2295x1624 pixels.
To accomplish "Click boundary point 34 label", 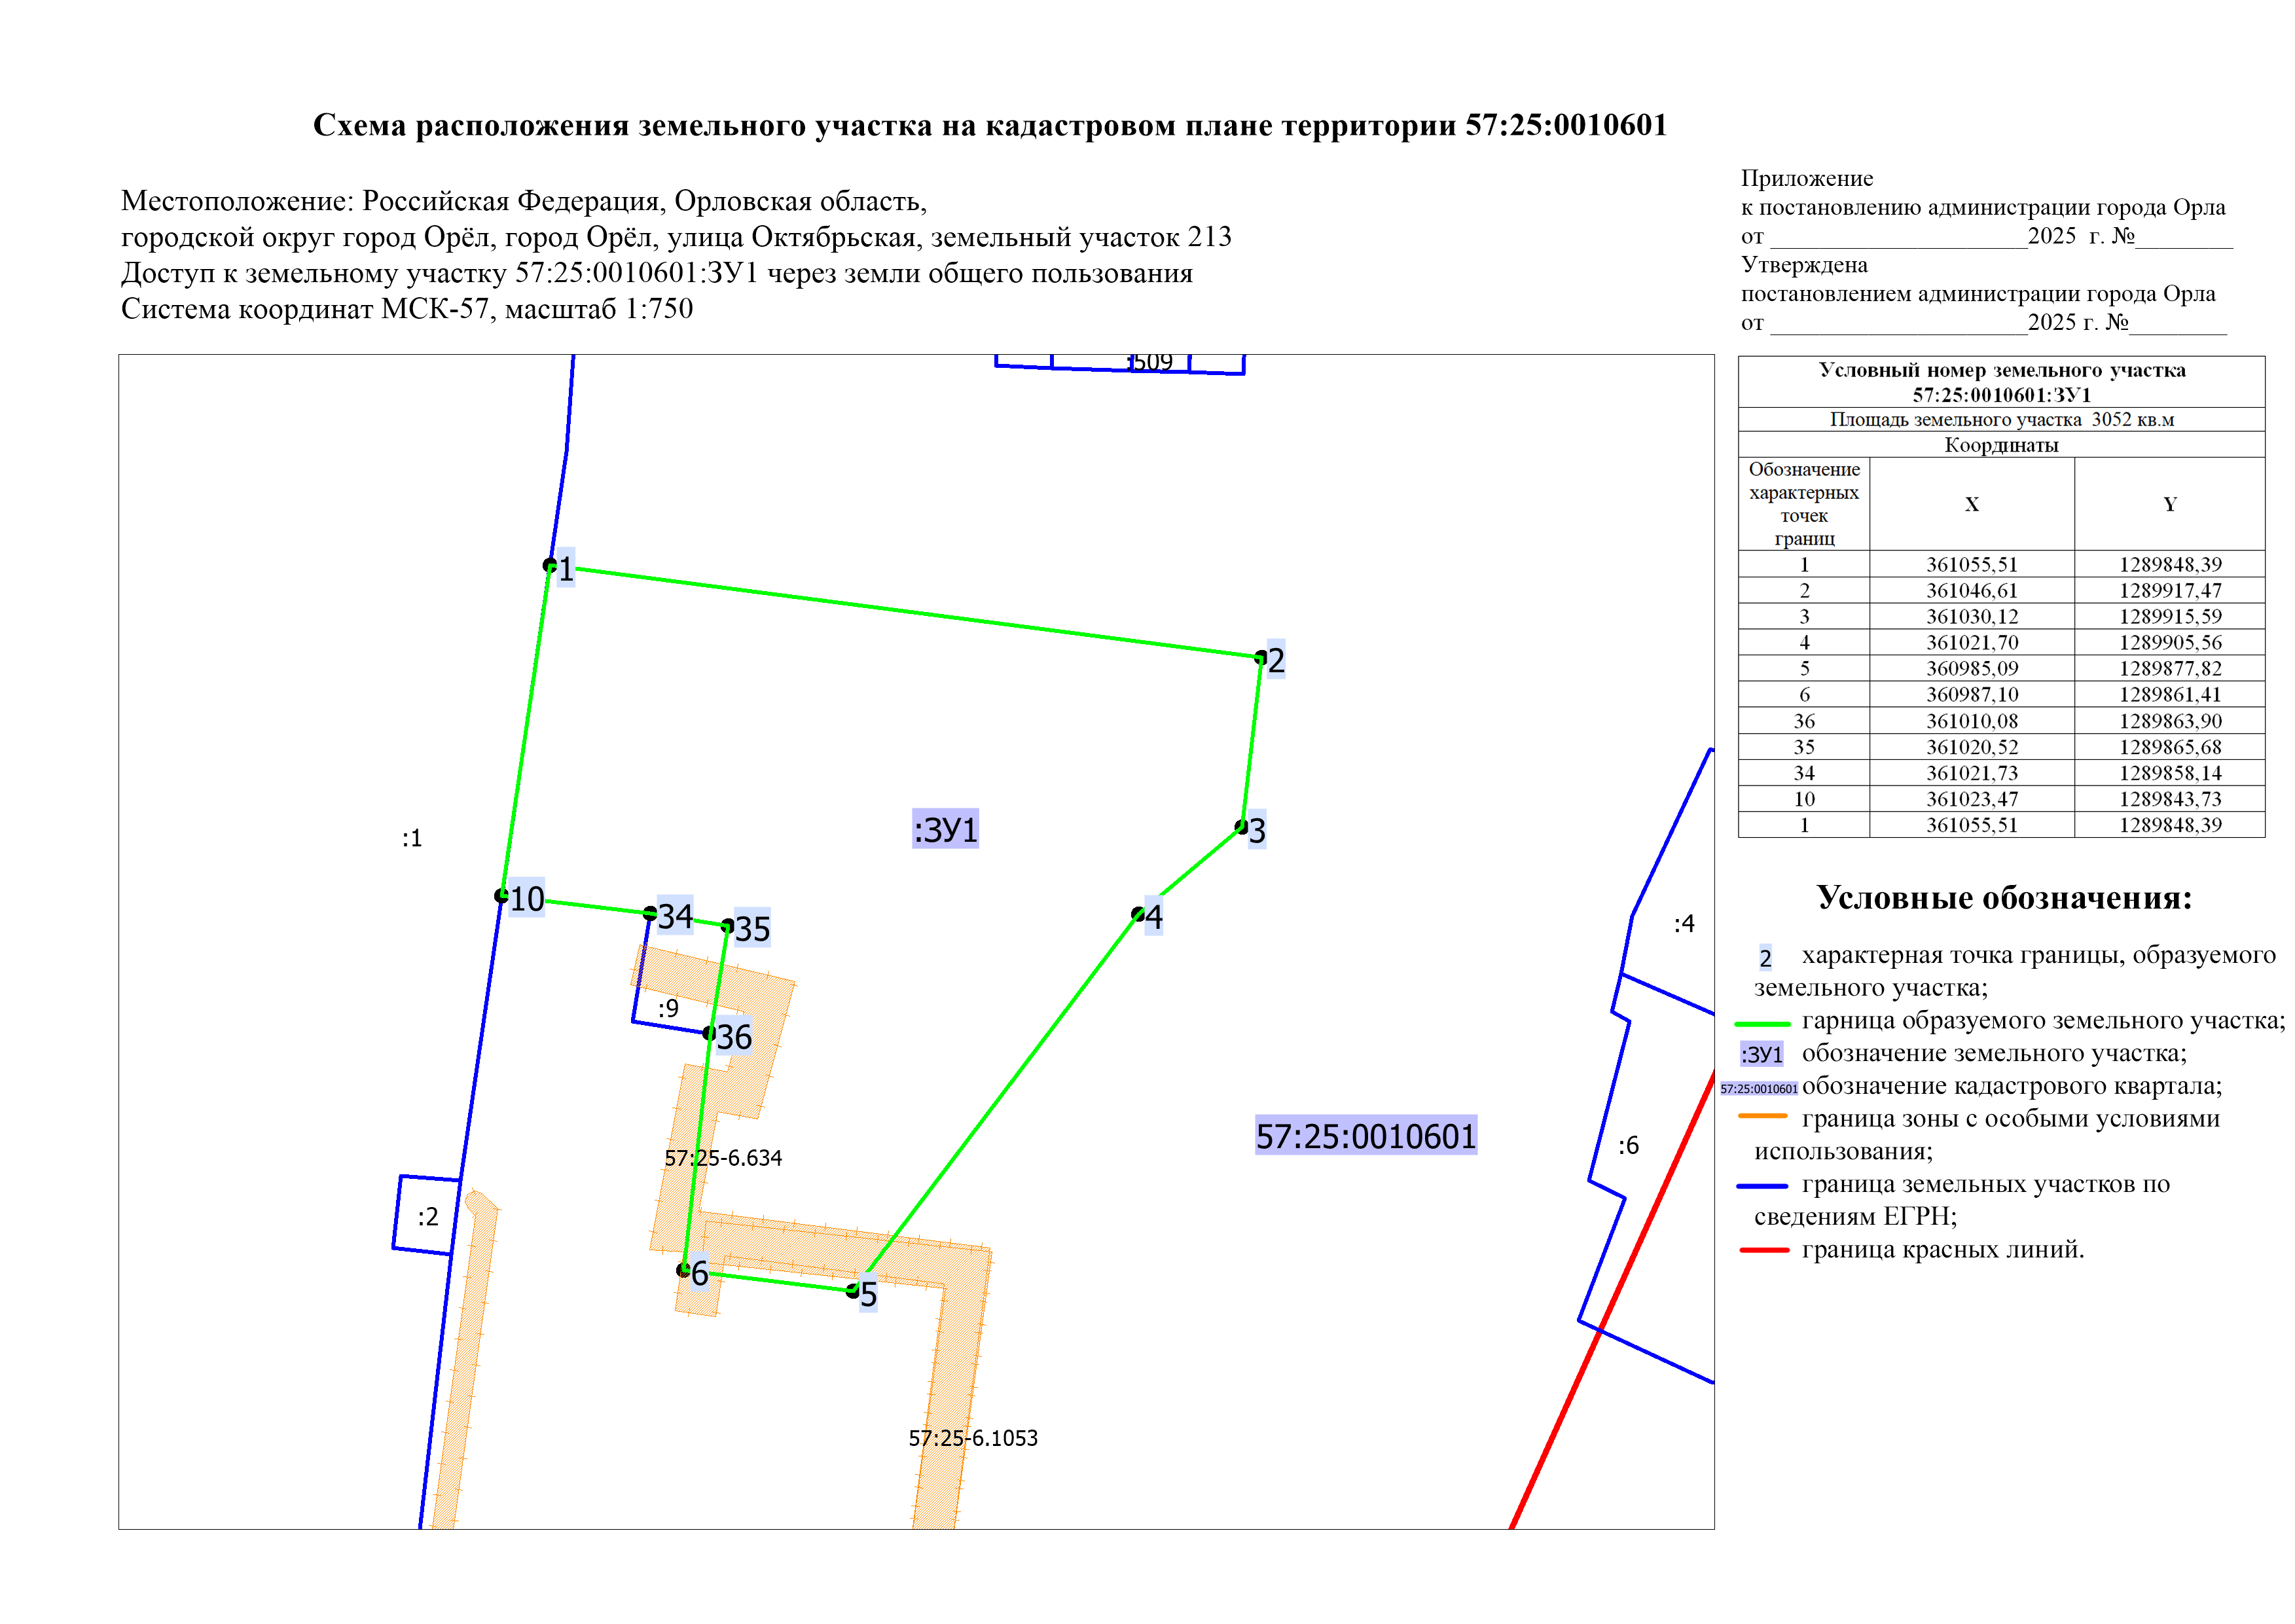I will pyautogui.click(x=675, y=915).
